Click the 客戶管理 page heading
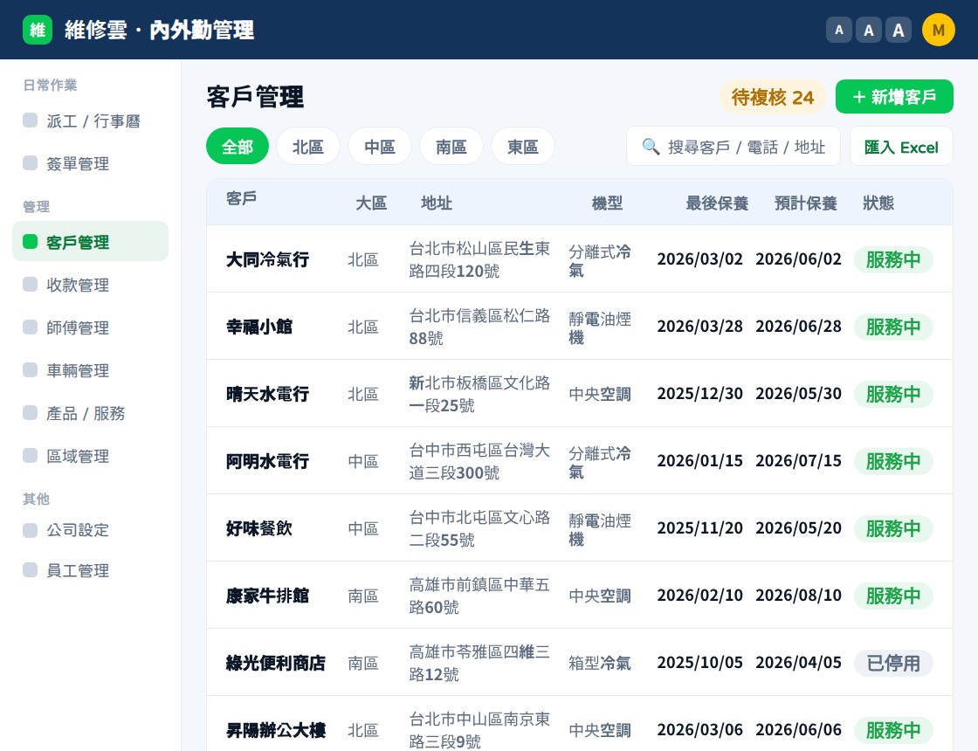The height and width of the screenshot is (751, 978). (255, 97)
